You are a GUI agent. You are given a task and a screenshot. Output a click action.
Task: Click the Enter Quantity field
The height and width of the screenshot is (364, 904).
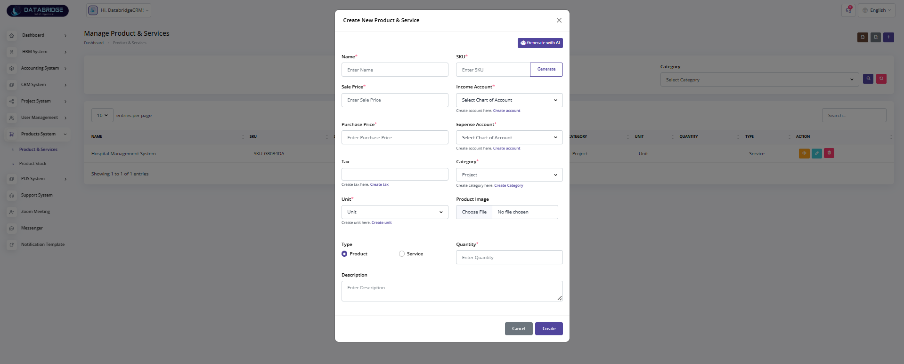tap(509, 258)
